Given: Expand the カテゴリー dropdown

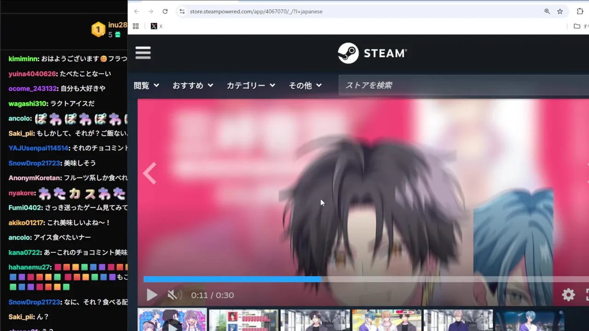Looking at the screenshot, I should pos(251,86).
